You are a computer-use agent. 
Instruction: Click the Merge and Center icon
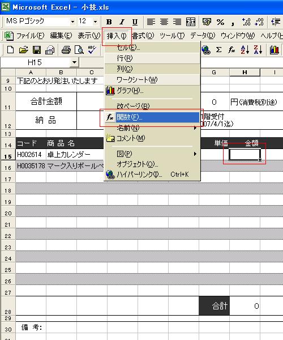(x=191, y=22)
